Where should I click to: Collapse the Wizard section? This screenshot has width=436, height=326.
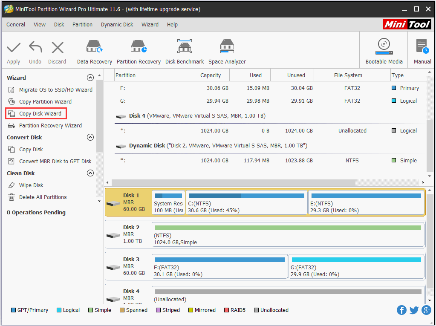click(x=90, y=78)
